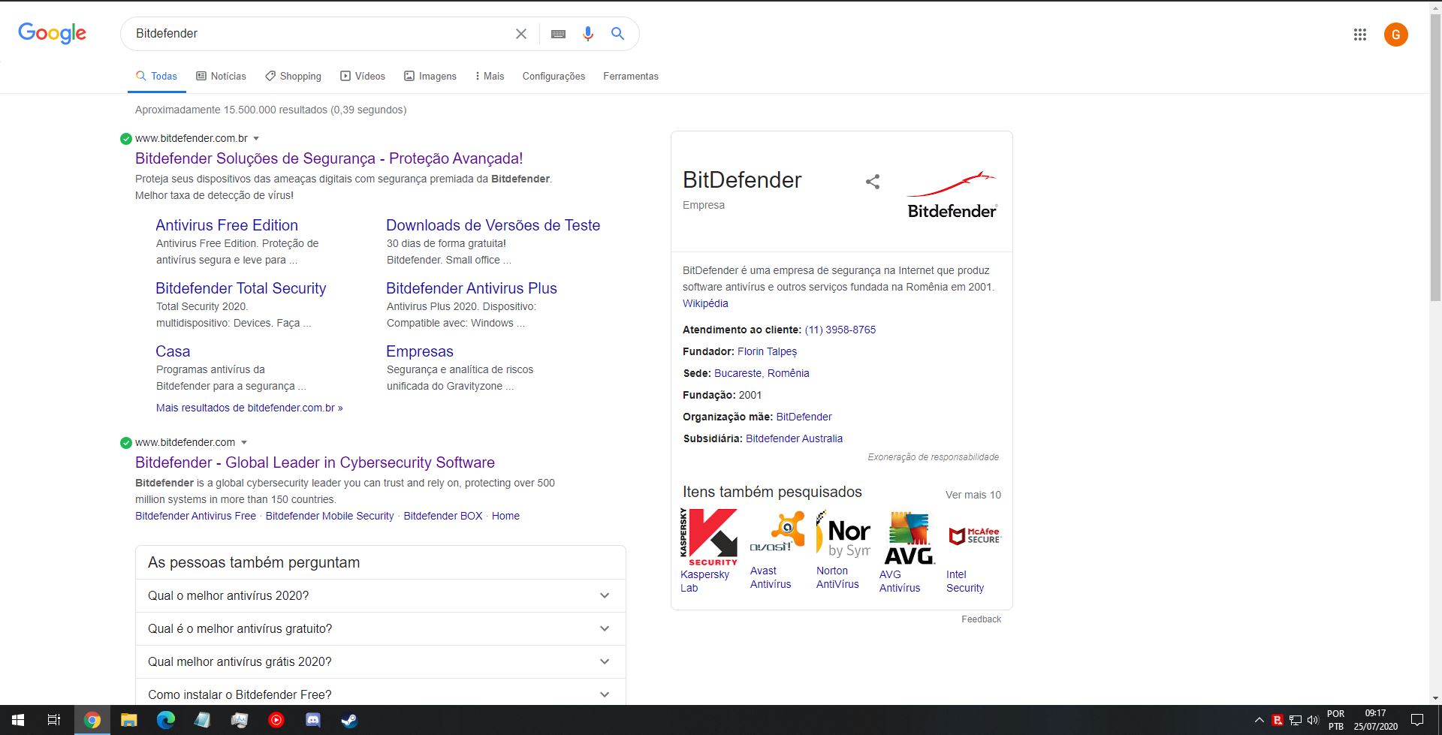The height and width of the screenshot is (735, 1442).
Task: Open dropdown arrow next to www.bitdefender.com.br
Action: click(x=256, y=139)
